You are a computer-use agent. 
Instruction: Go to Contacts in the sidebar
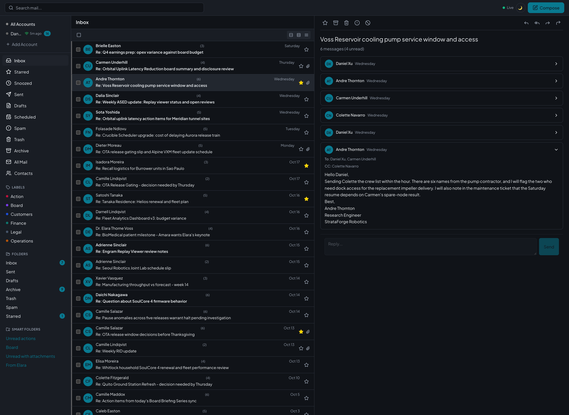tap(36, 173)
